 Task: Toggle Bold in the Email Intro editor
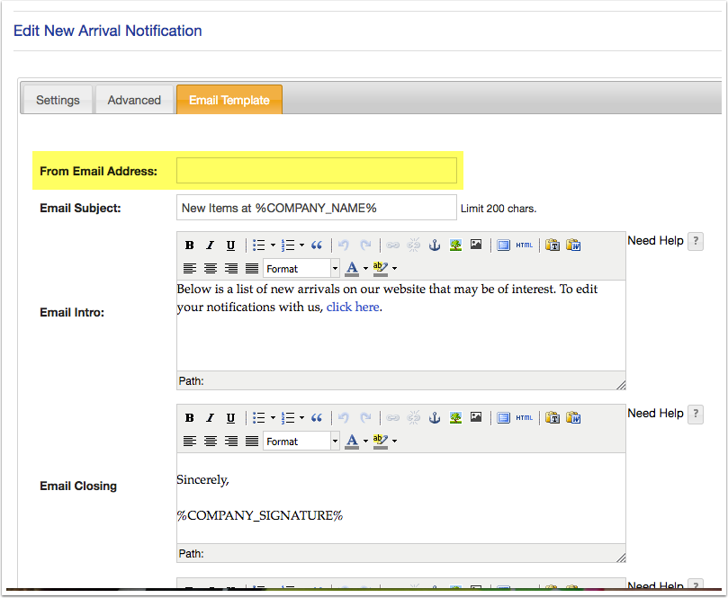(x=190, y=245)
